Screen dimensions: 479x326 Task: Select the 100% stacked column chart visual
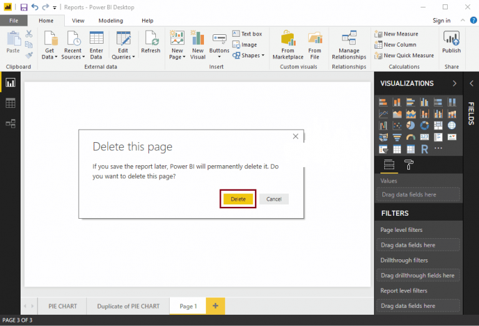tap(452, 102)
